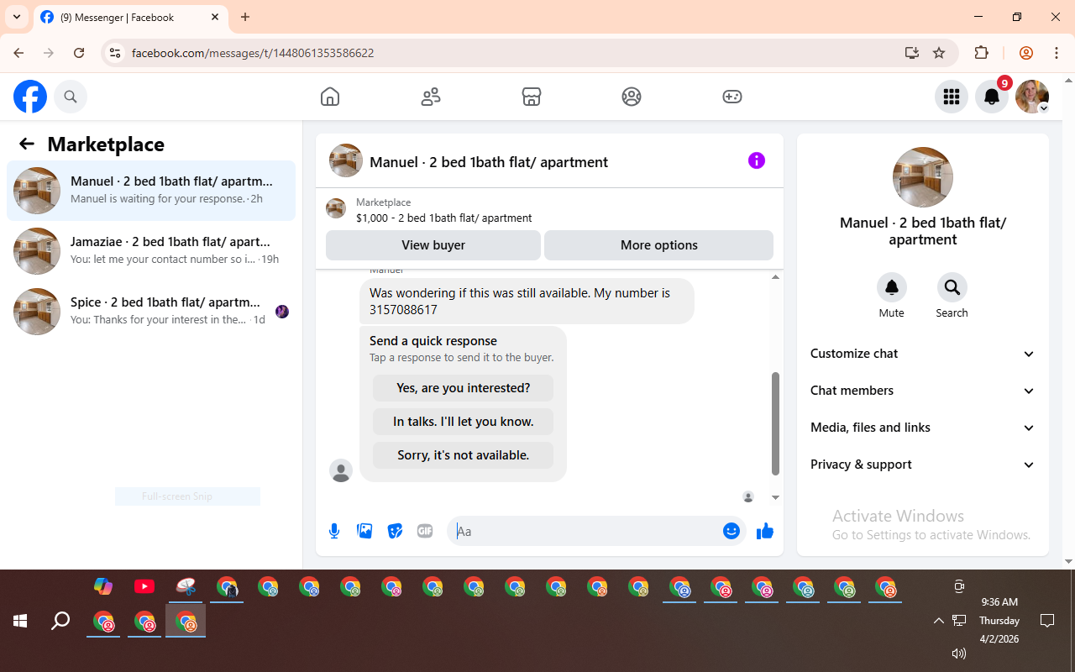Bookmark this page with the star icon
Viewport: 1075px width, 672px height.
(939, 53)
